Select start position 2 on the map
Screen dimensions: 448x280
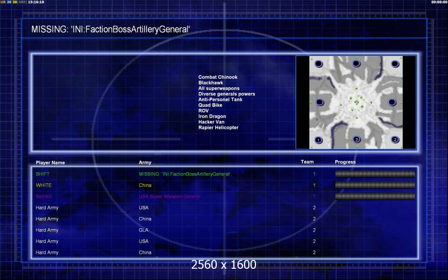(395, 140)
